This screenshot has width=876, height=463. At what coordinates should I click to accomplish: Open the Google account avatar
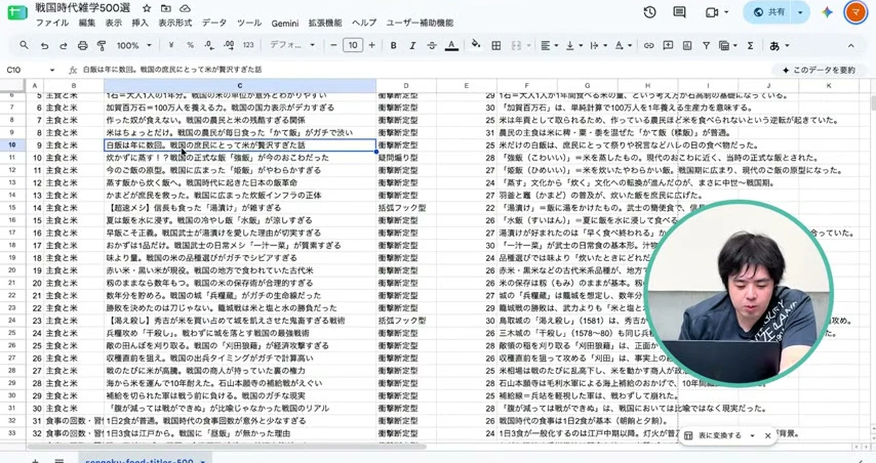tap(856, 12)
